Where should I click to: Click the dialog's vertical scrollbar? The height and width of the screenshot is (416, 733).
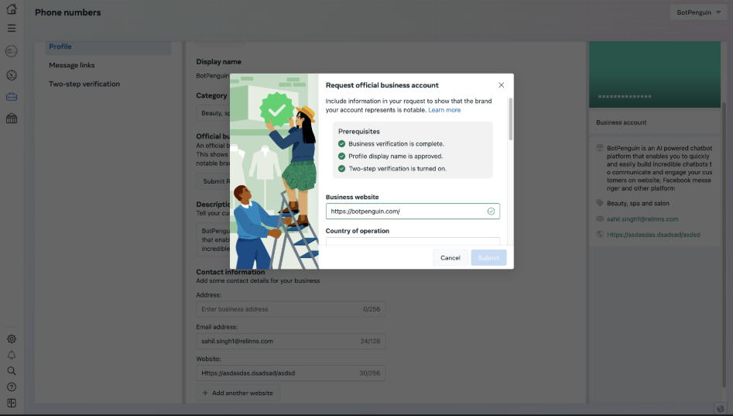point(509,119)
